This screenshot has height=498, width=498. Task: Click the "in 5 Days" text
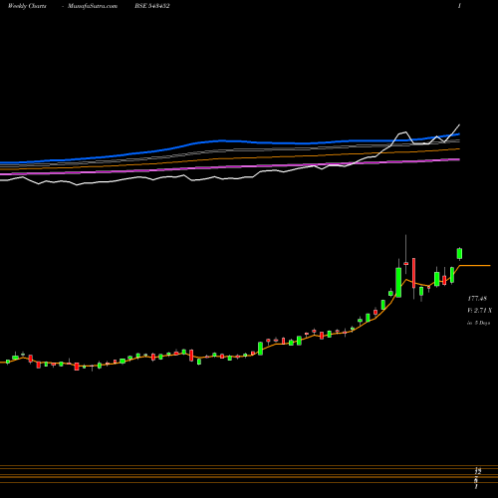pos(478,323)
